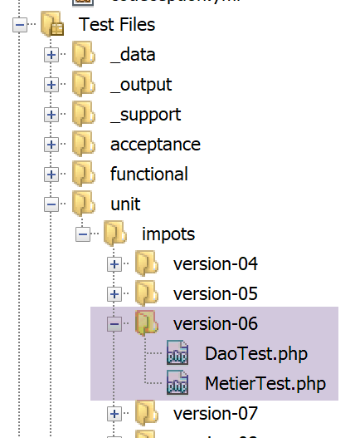Click the acceptance folder icon

(x=84, y=144)
